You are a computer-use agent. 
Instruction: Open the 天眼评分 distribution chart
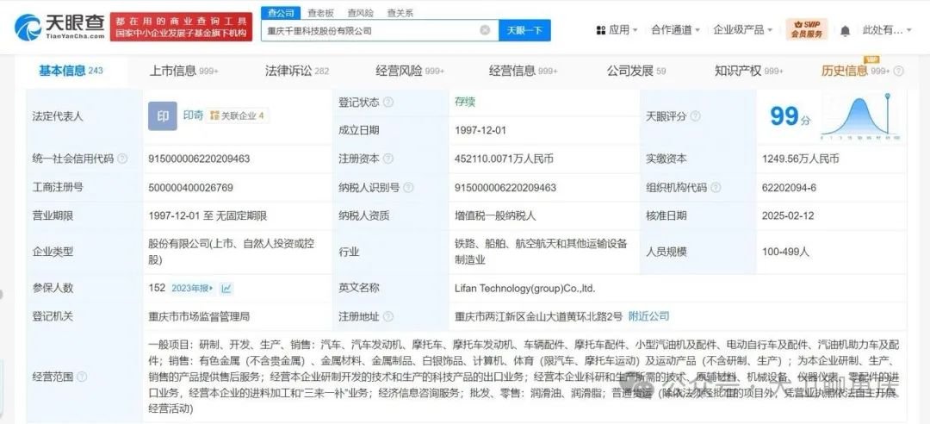click(x=859, y=116)
